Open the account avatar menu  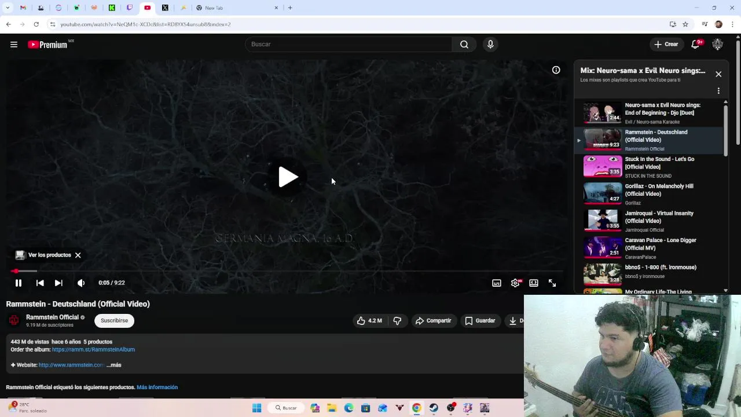click(718, 45)
